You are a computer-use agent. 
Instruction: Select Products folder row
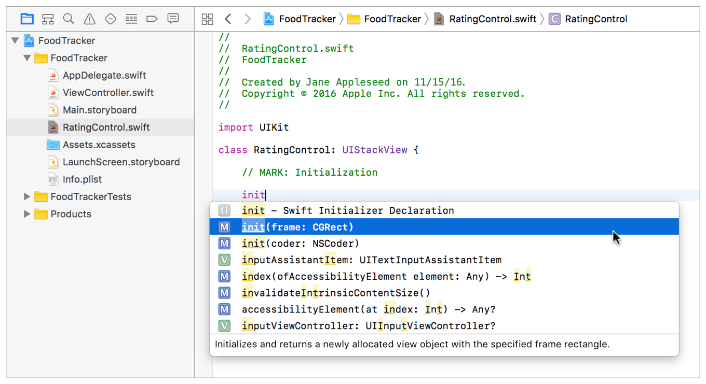100,214
